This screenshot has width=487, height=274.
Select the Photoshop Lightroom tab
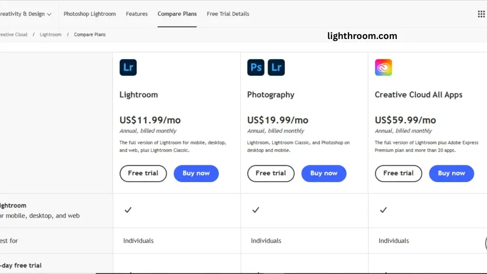click(x=89, y=14)
